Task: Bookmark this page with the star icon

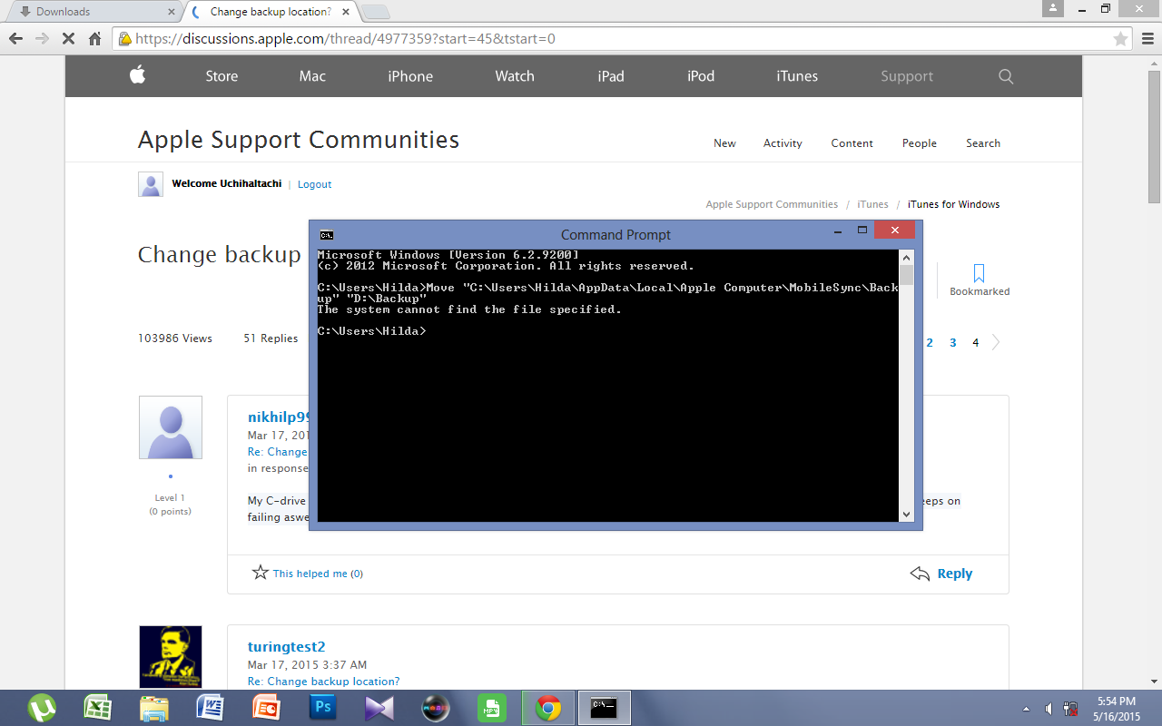Action: click(x=1121, y=39)
